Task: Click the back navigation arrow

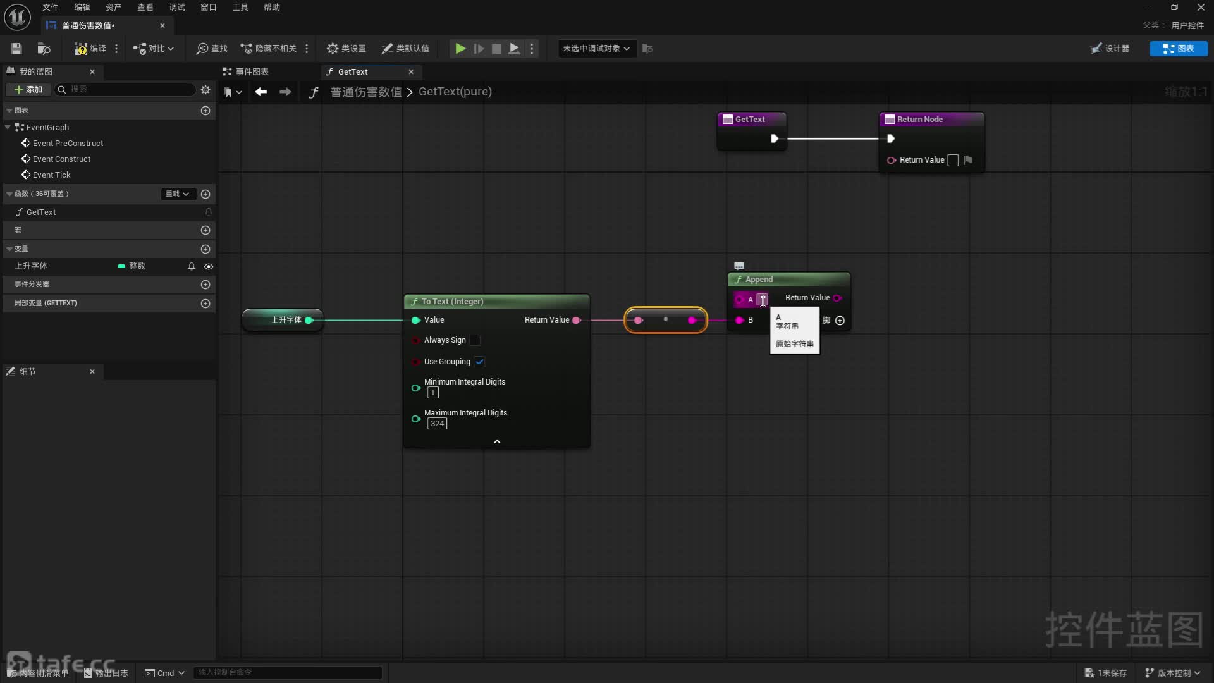Action: tap(261, 92)
